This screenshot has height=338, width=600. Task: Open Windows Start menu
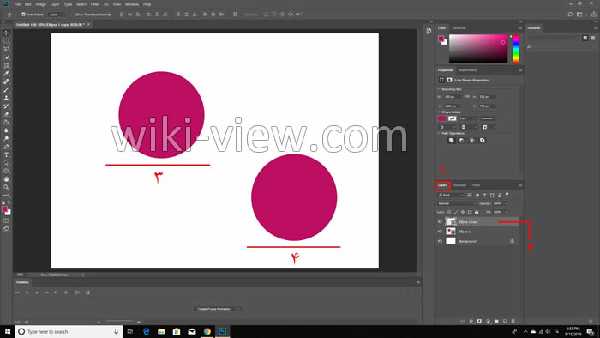[7, 331]
